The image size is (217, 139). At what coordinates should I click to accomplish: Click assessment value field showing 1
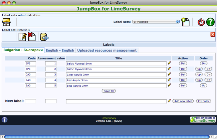click(51, 63)
